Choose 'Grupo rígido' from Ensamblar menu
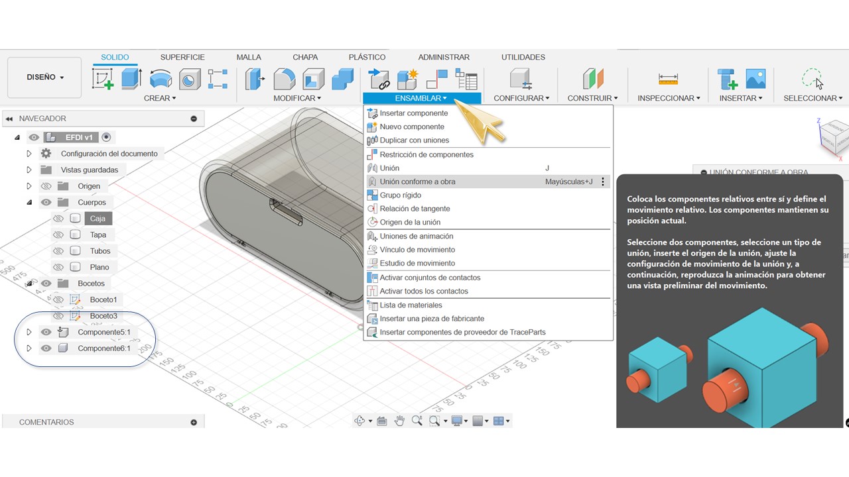The image size is (849, 477). pyautogui.click(x=400, y=195)
